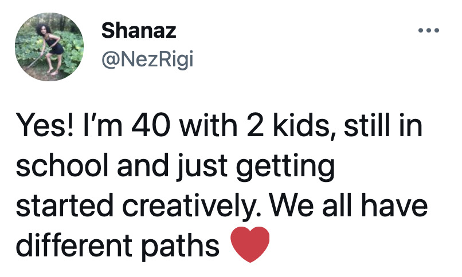This screenshot has height=277, width=462.
Task: Click the word "getting" in the tweet
Action: tap(285, 167)
